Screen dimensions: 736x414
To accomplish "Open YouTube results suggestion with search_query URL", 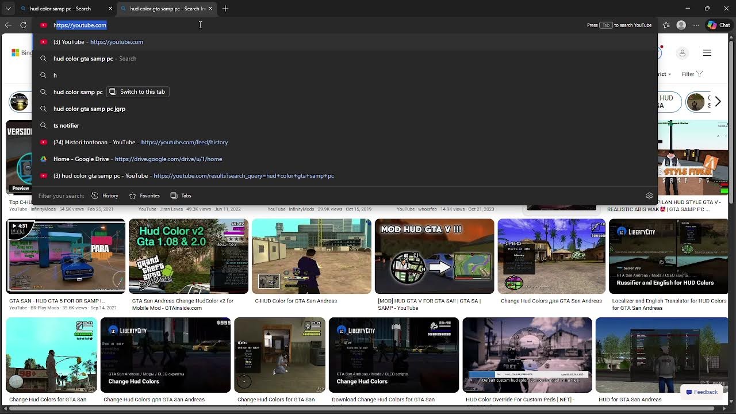I will click(x=345, y=175).
